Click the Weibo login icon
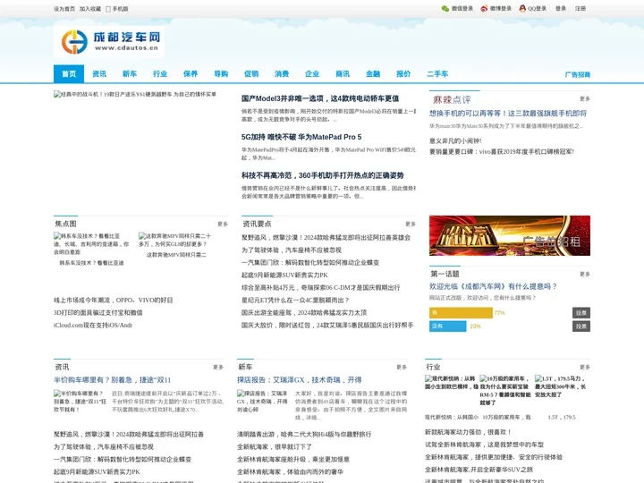 tap(484, 9)
